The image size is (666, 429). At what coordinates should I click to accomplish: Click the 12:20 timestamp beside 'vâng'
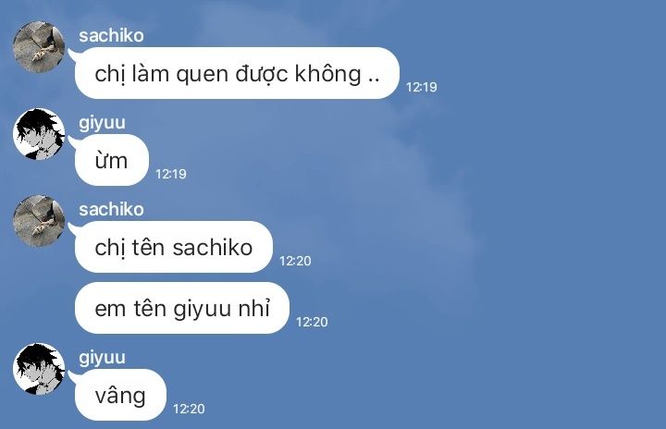click(x=189, y=409)
